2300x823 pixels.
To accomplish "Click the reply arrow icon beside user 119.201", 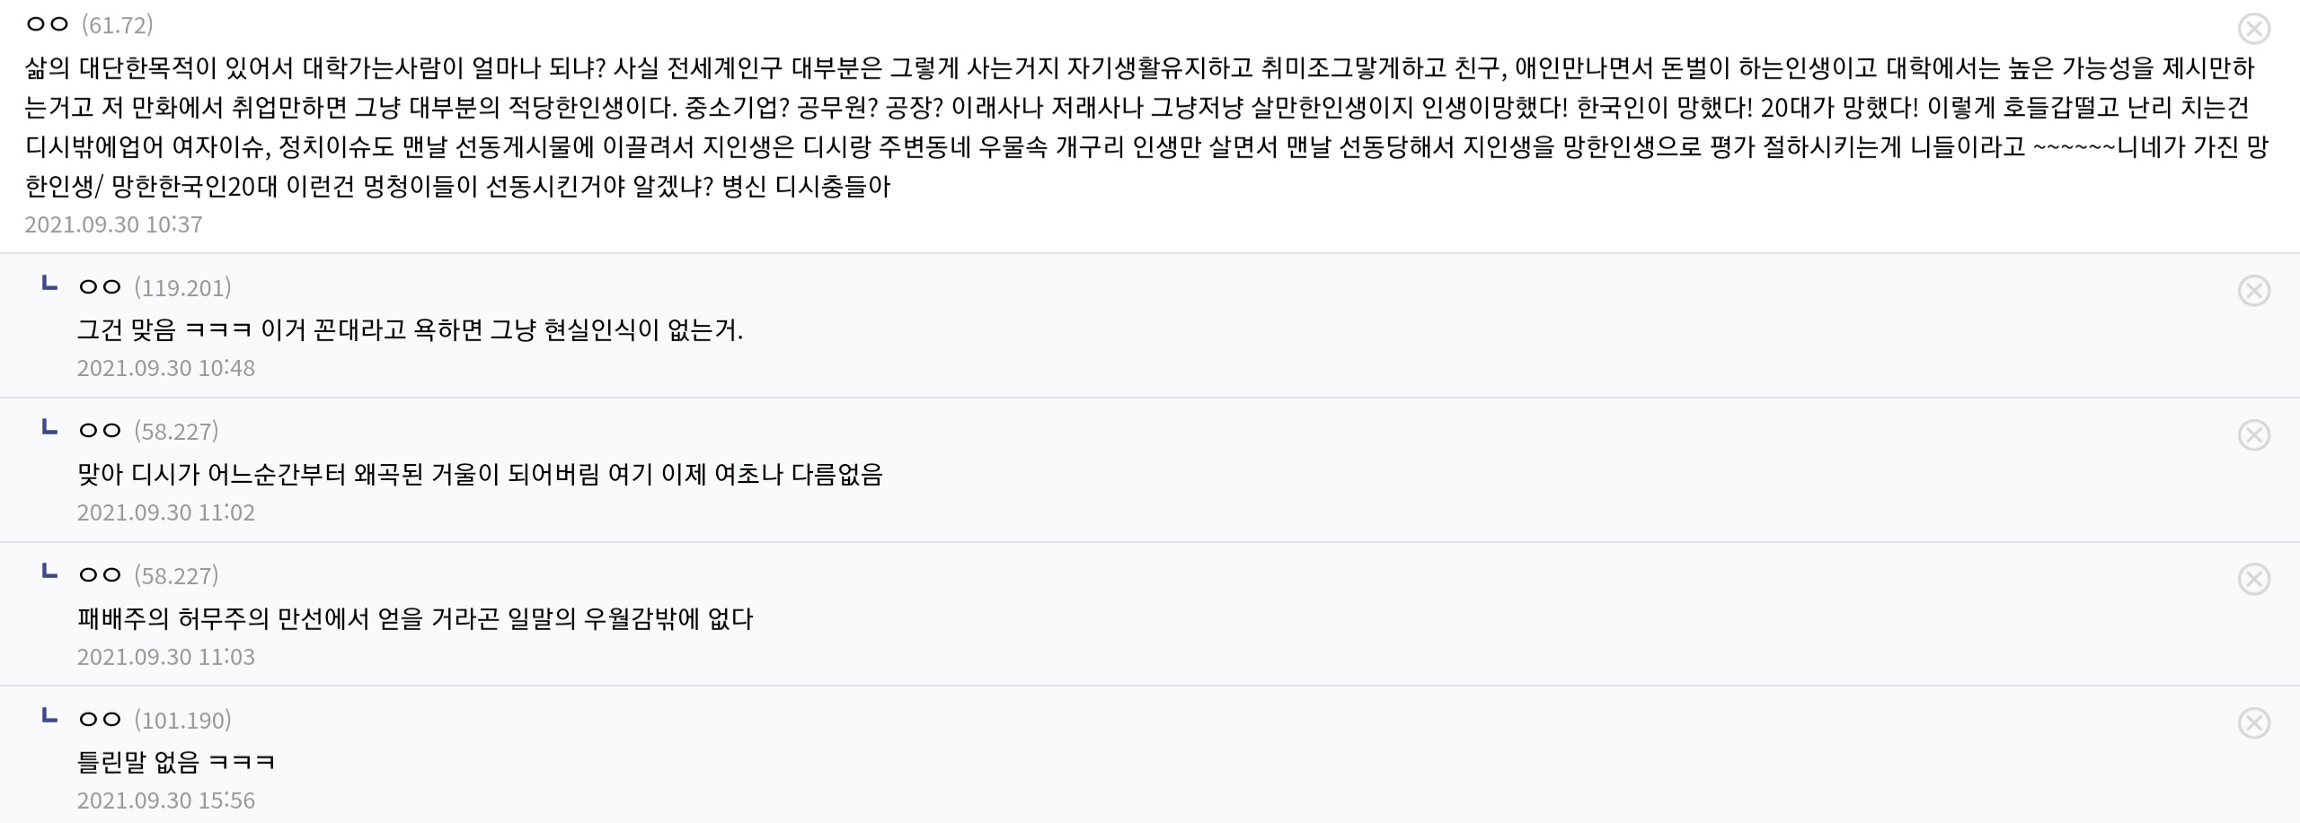I will pyautogui.click(x=50, y=285).
